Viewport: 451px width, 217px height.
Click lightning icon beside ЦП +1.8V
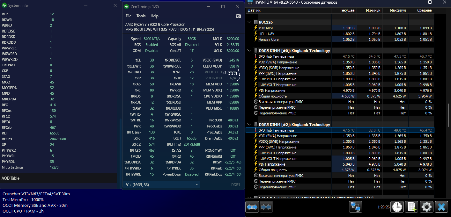[x=255, y=34]
